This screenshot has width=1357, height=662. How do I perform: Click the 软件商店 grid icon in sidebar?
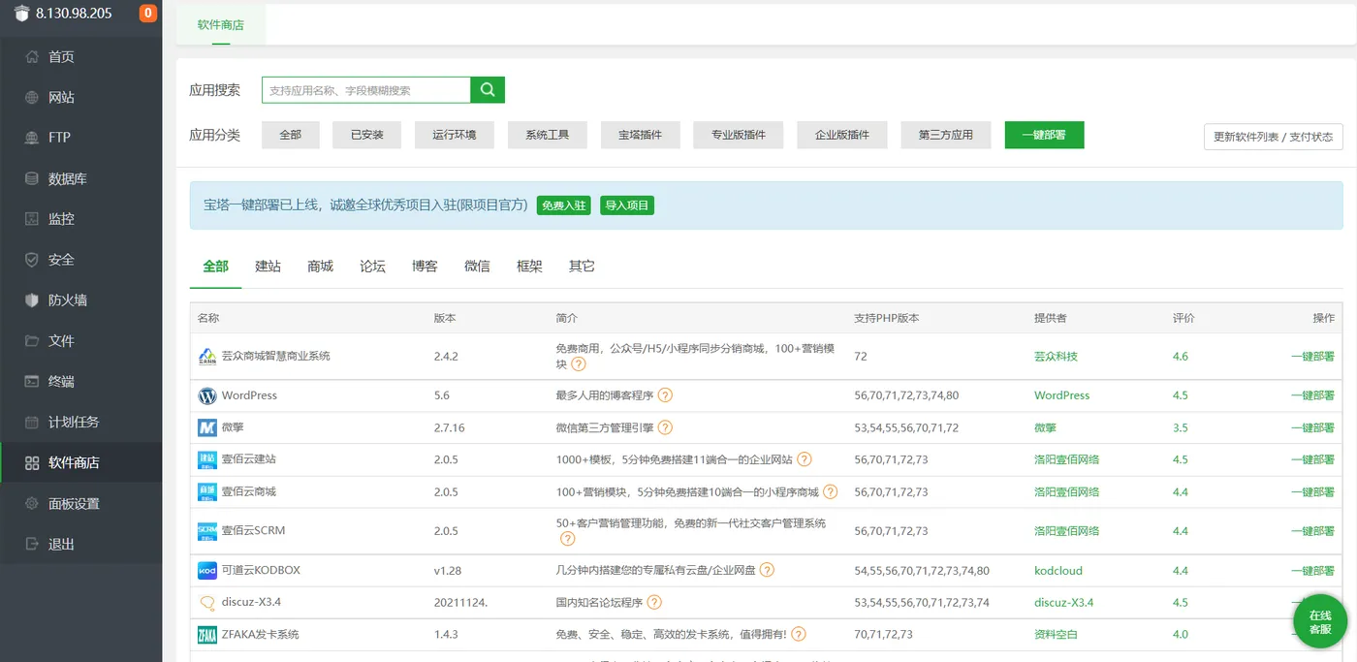click(x=32, y=463)
